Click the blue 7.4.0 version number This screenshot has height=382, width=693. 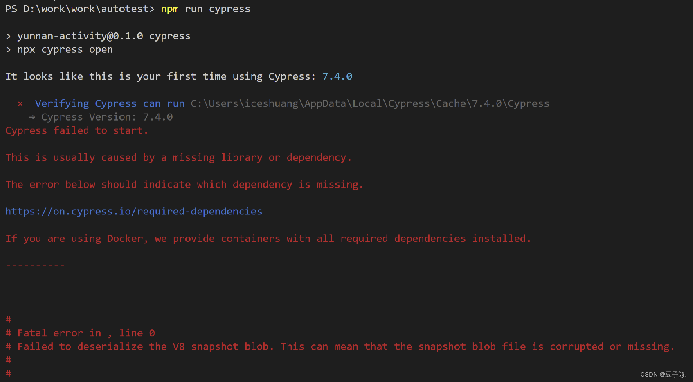(337, 76)
